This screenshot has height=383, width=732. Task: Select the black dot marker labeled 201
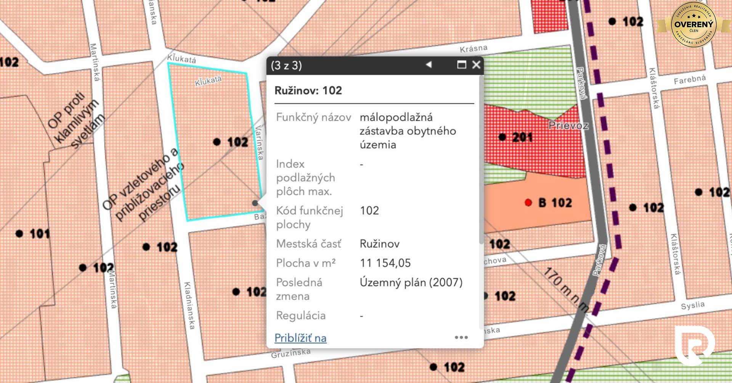pyautogui.click(x=502, y=137)
